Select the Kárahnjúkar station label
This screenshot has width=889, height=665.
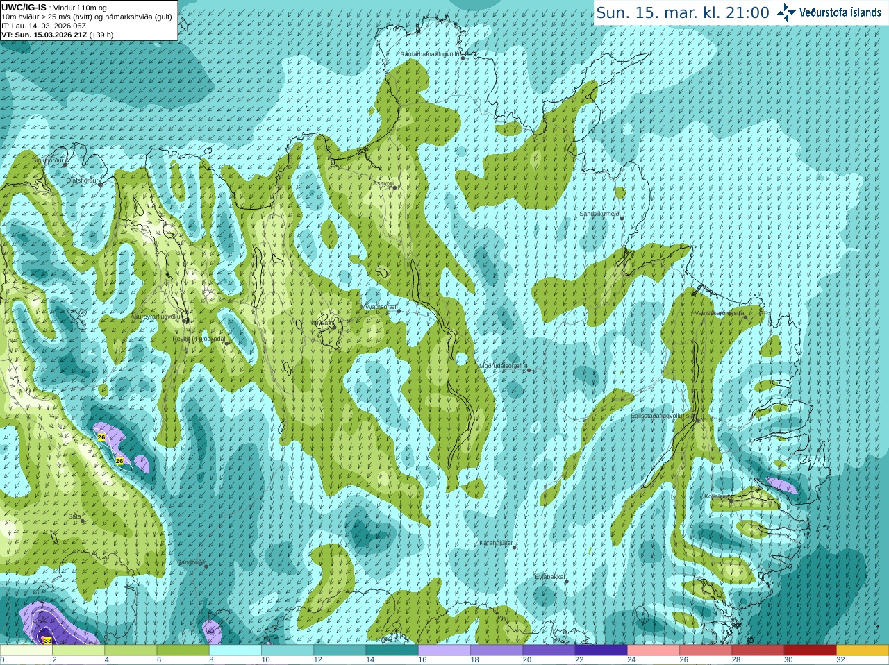[x=496, y=543]
